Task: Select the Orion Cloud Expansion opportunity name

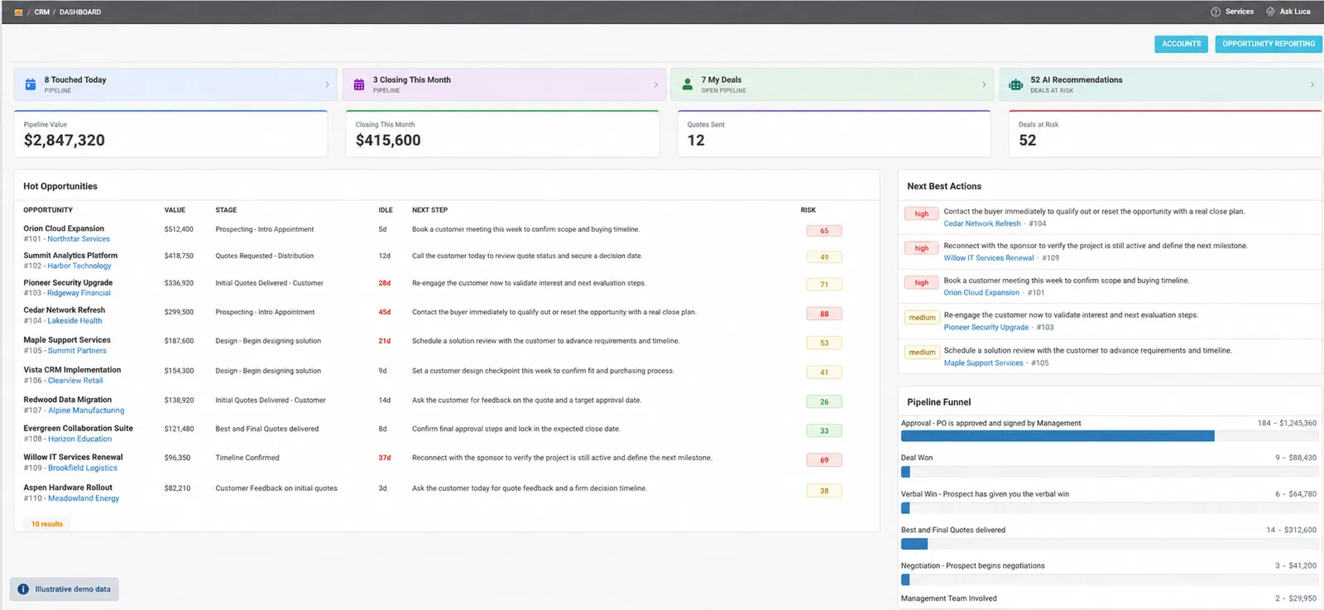Action: 64,228
